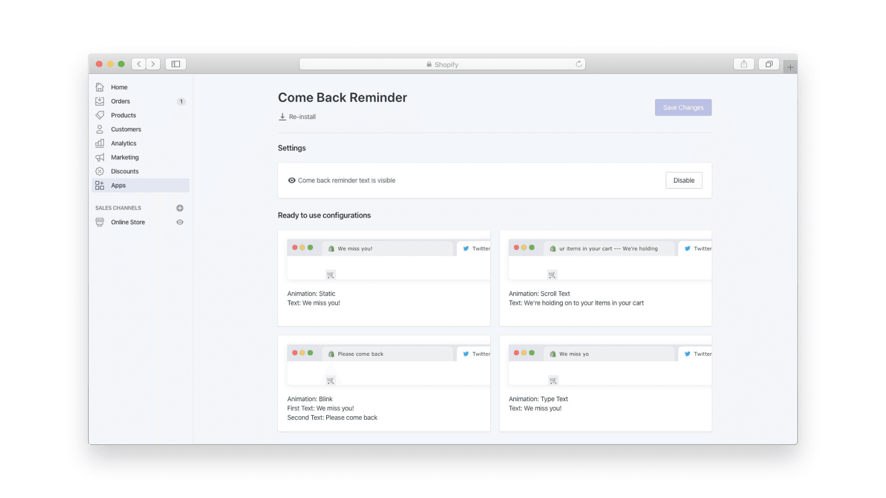Click the browser back navigation chevron
This screenshot has height=498, width=886.
pyautogui.click(x=138, y=64)
